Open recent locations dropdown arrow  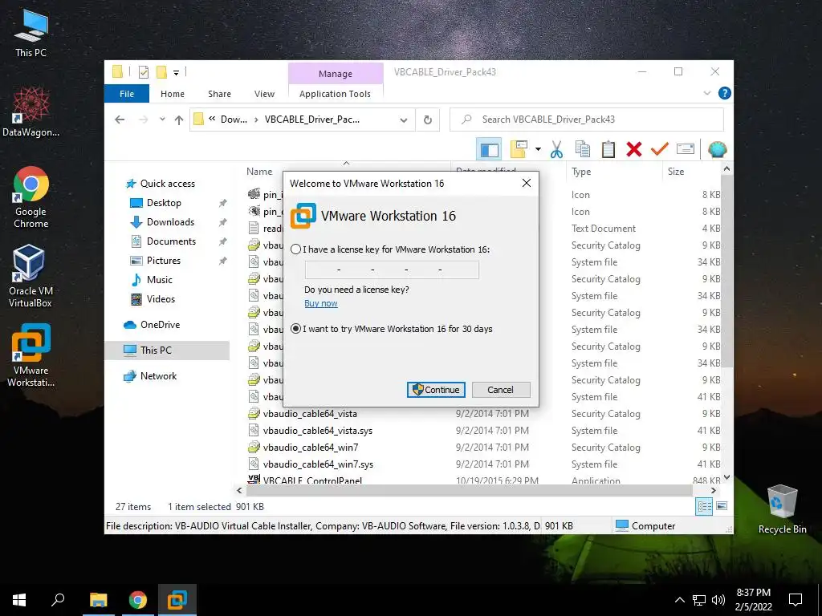[162, 120]
